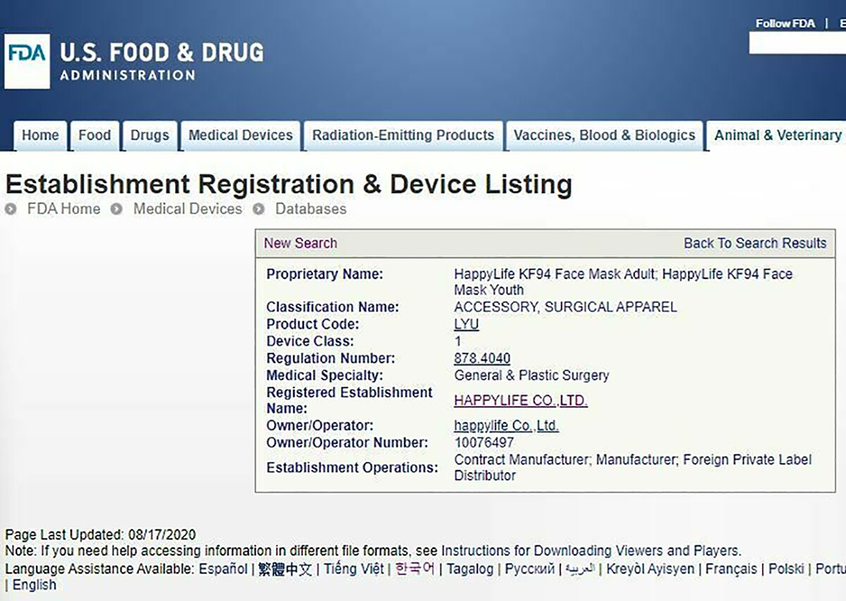The width and height of the screenshot is (846, 601).
Task: Open Vaccines, Blood & Biologics tab
Action: point(604,135)
